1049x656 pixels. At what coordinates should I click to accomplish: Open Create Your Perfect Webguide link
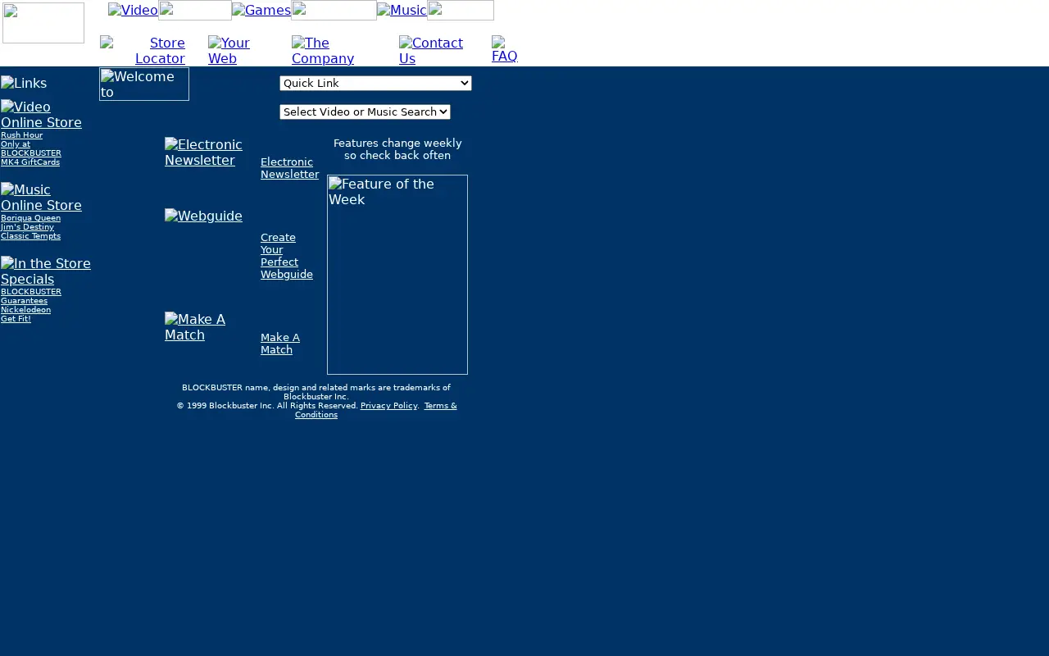tap(287, 256)
